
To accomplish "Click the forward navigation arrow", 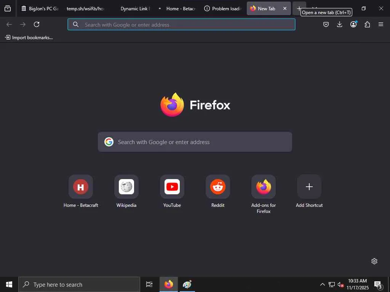I will (x=23, y=24).
